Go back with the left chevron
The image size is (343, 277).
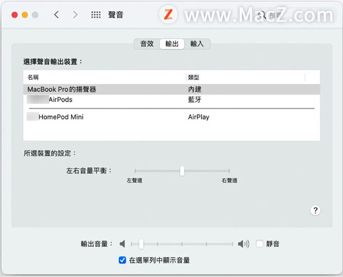click(56, 15)
